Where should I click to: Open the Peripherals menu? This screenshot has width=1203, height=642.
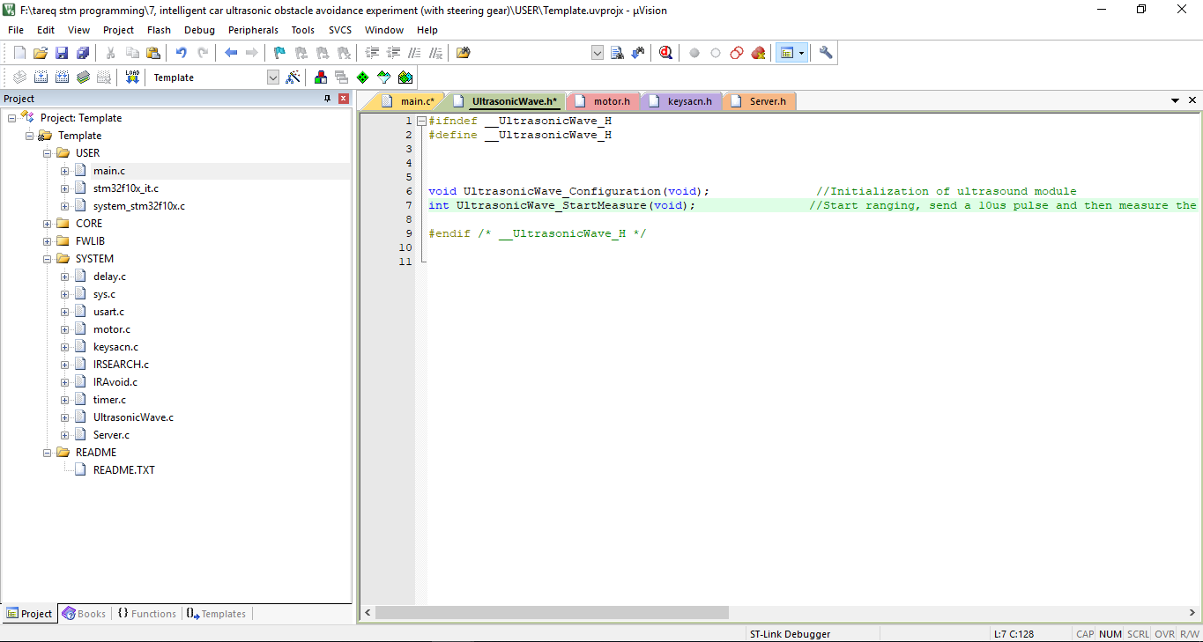pyautogui.click(x=252, y=30)
